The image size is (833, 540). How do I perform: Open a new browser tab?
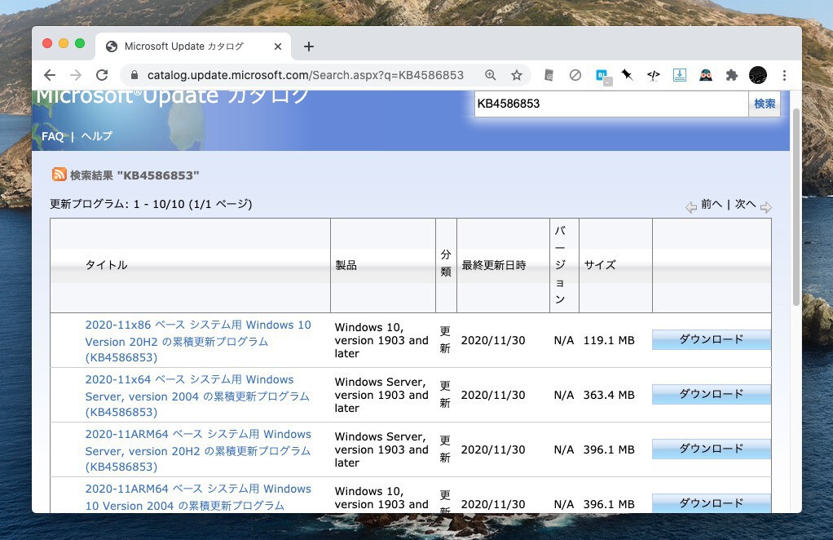[309, 46]
